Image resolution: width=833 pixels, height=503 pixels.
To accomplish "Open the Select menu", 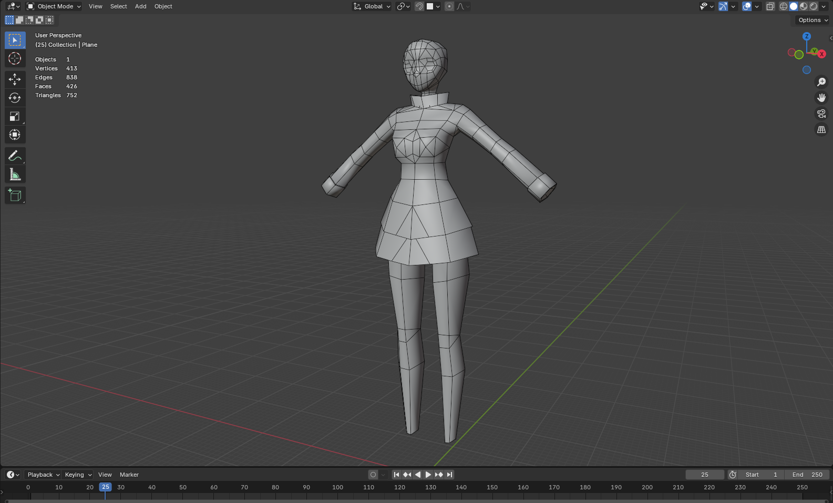I will coord(119,6).
